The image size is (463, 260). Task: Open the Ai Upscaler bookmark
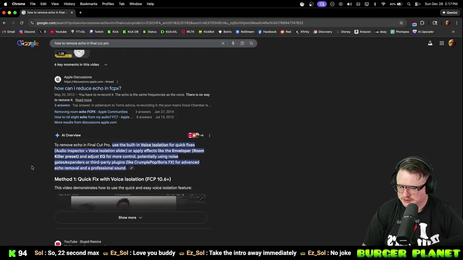[423, 32]
